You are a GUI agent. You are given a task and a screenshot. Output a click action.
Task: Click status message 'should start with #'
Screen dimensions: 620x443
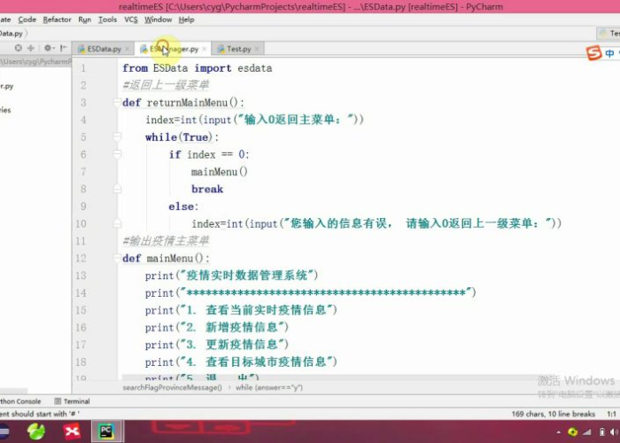[x=40, y=414]
